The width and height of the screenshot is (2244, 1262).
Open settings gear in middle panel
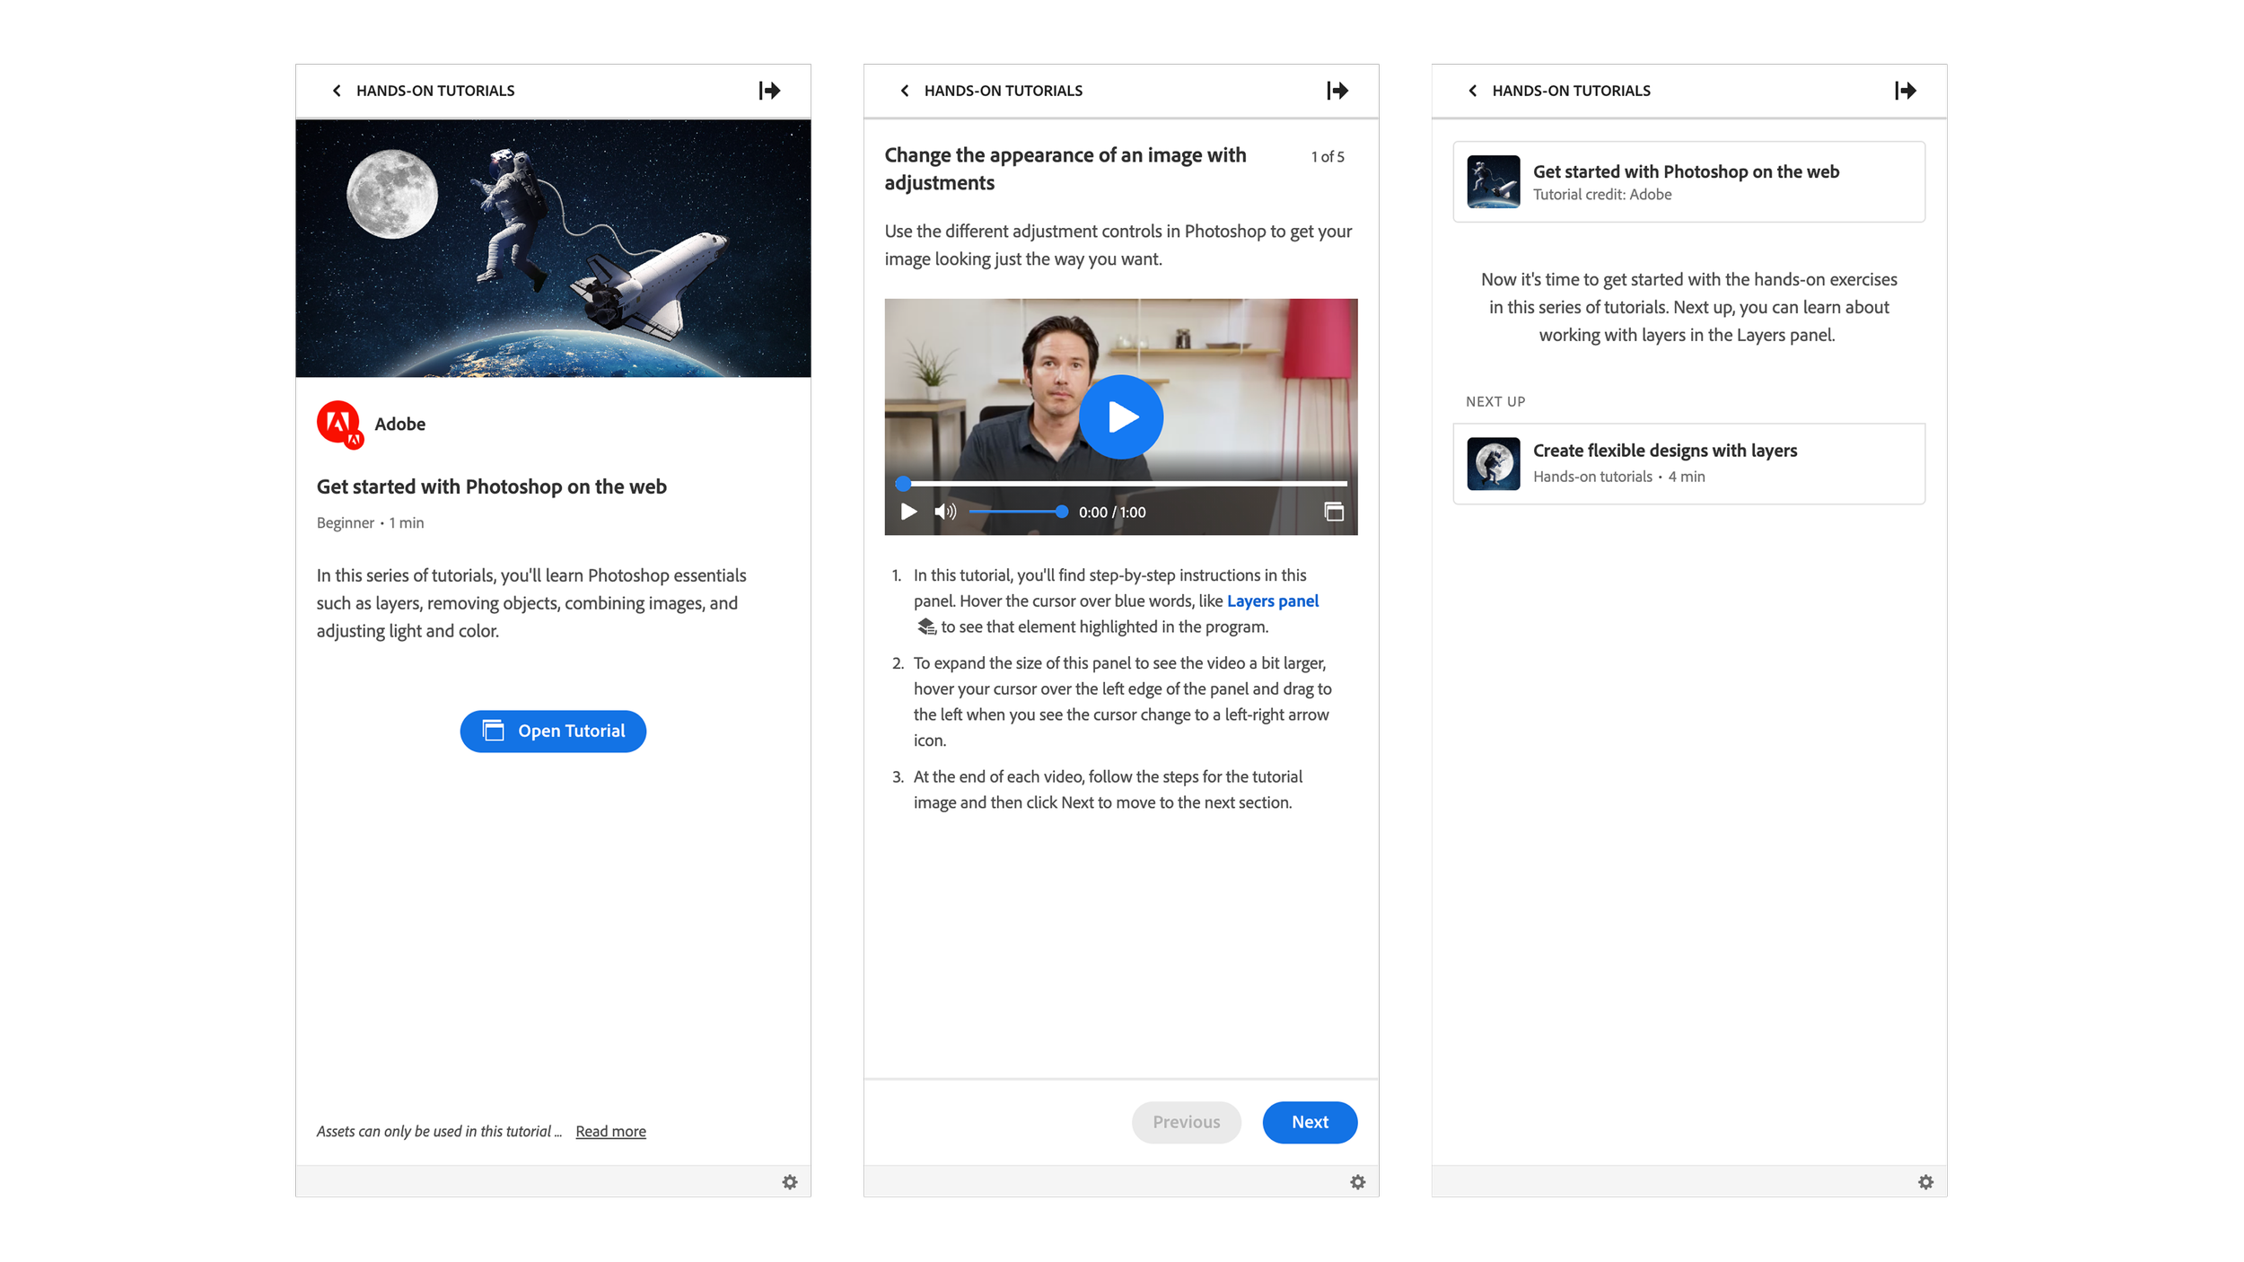pos(1357,1182)
